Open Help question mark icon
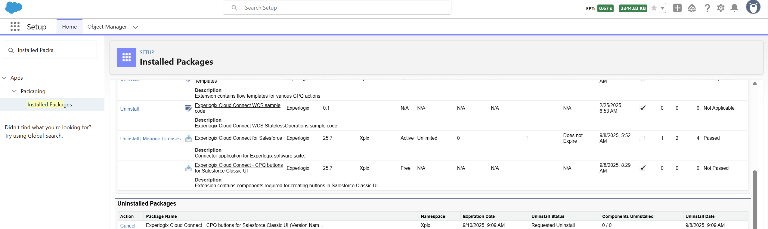Image resolution: width=768 pixels, height=229 pixels. 707,8
